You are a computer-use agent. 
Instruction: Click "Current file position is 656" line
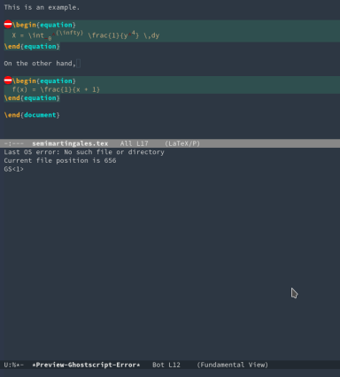(60, 161)
